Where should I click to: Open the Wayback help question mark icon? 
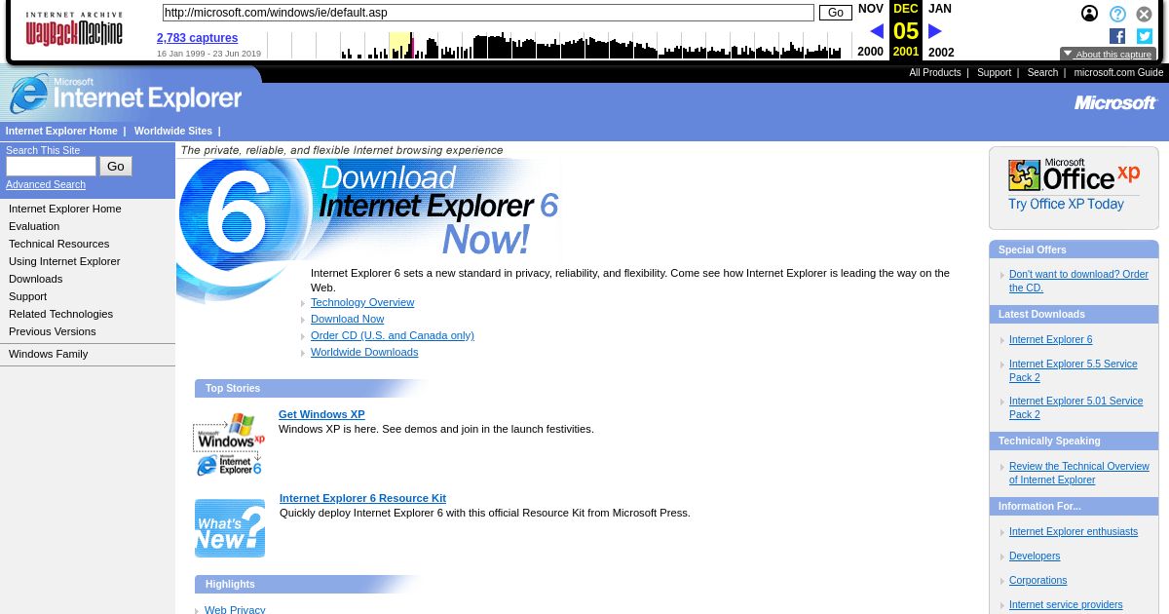click(x=1117, y=14)
